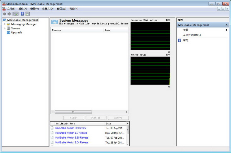Click the Time column header
231x153 pixels.
point(116,30)
